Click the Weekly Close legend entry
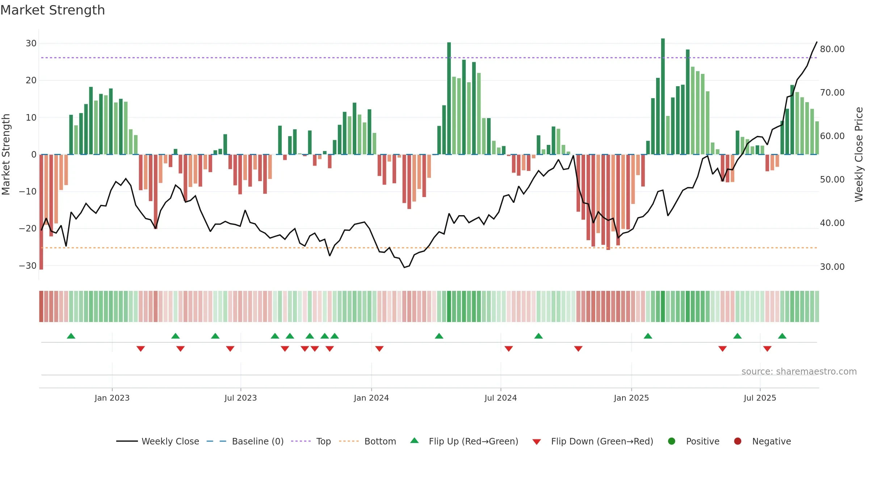 tap(158, 441)
